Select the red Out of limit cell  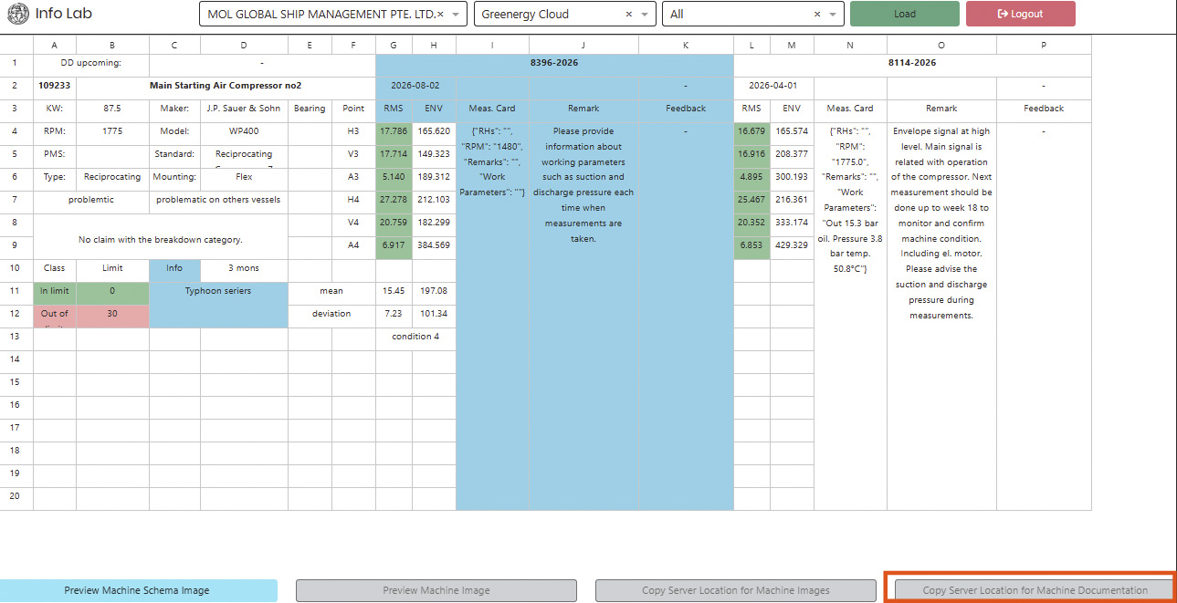click(55, 314)
